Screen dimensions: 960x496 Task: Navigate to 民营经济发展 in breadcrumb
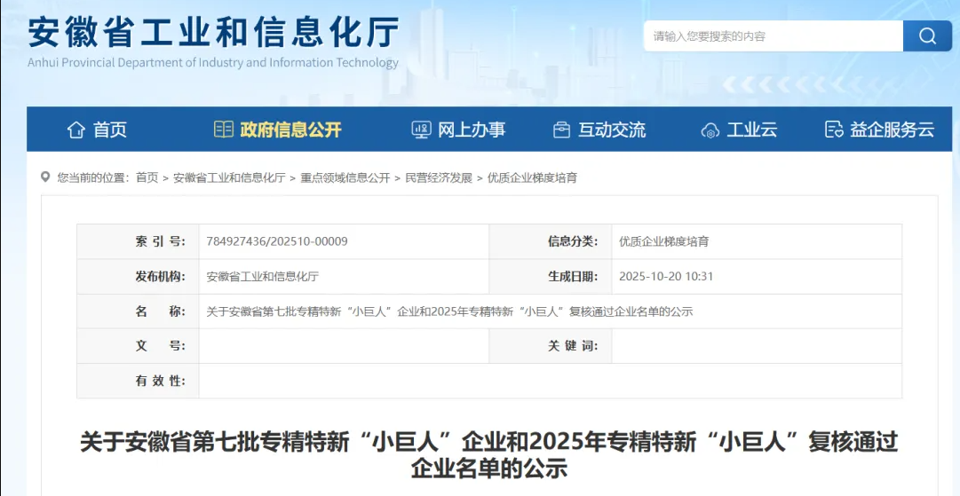(x=439, y=177)
